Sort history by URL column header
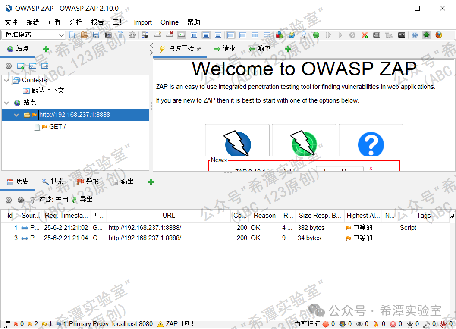Screen dimensions: 456x329 pyautogui.click(x=169, y=216)
